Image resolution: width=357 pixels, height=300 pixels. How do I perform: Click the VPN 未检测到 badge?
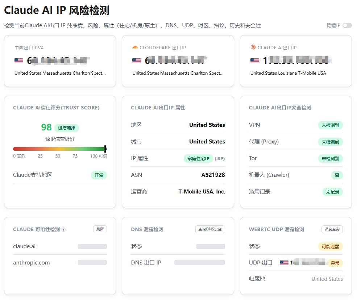(x=331, y=125)
